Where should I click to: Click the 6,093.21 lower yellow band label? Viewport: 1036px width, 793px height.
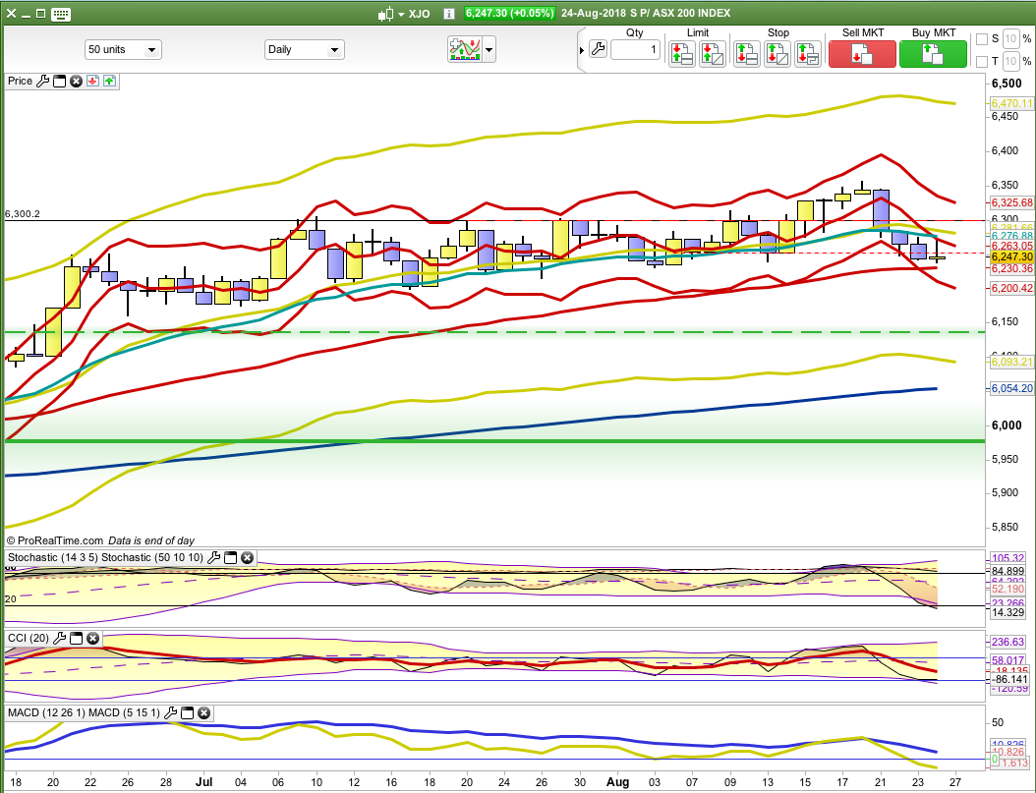(x=1011, y=362)
